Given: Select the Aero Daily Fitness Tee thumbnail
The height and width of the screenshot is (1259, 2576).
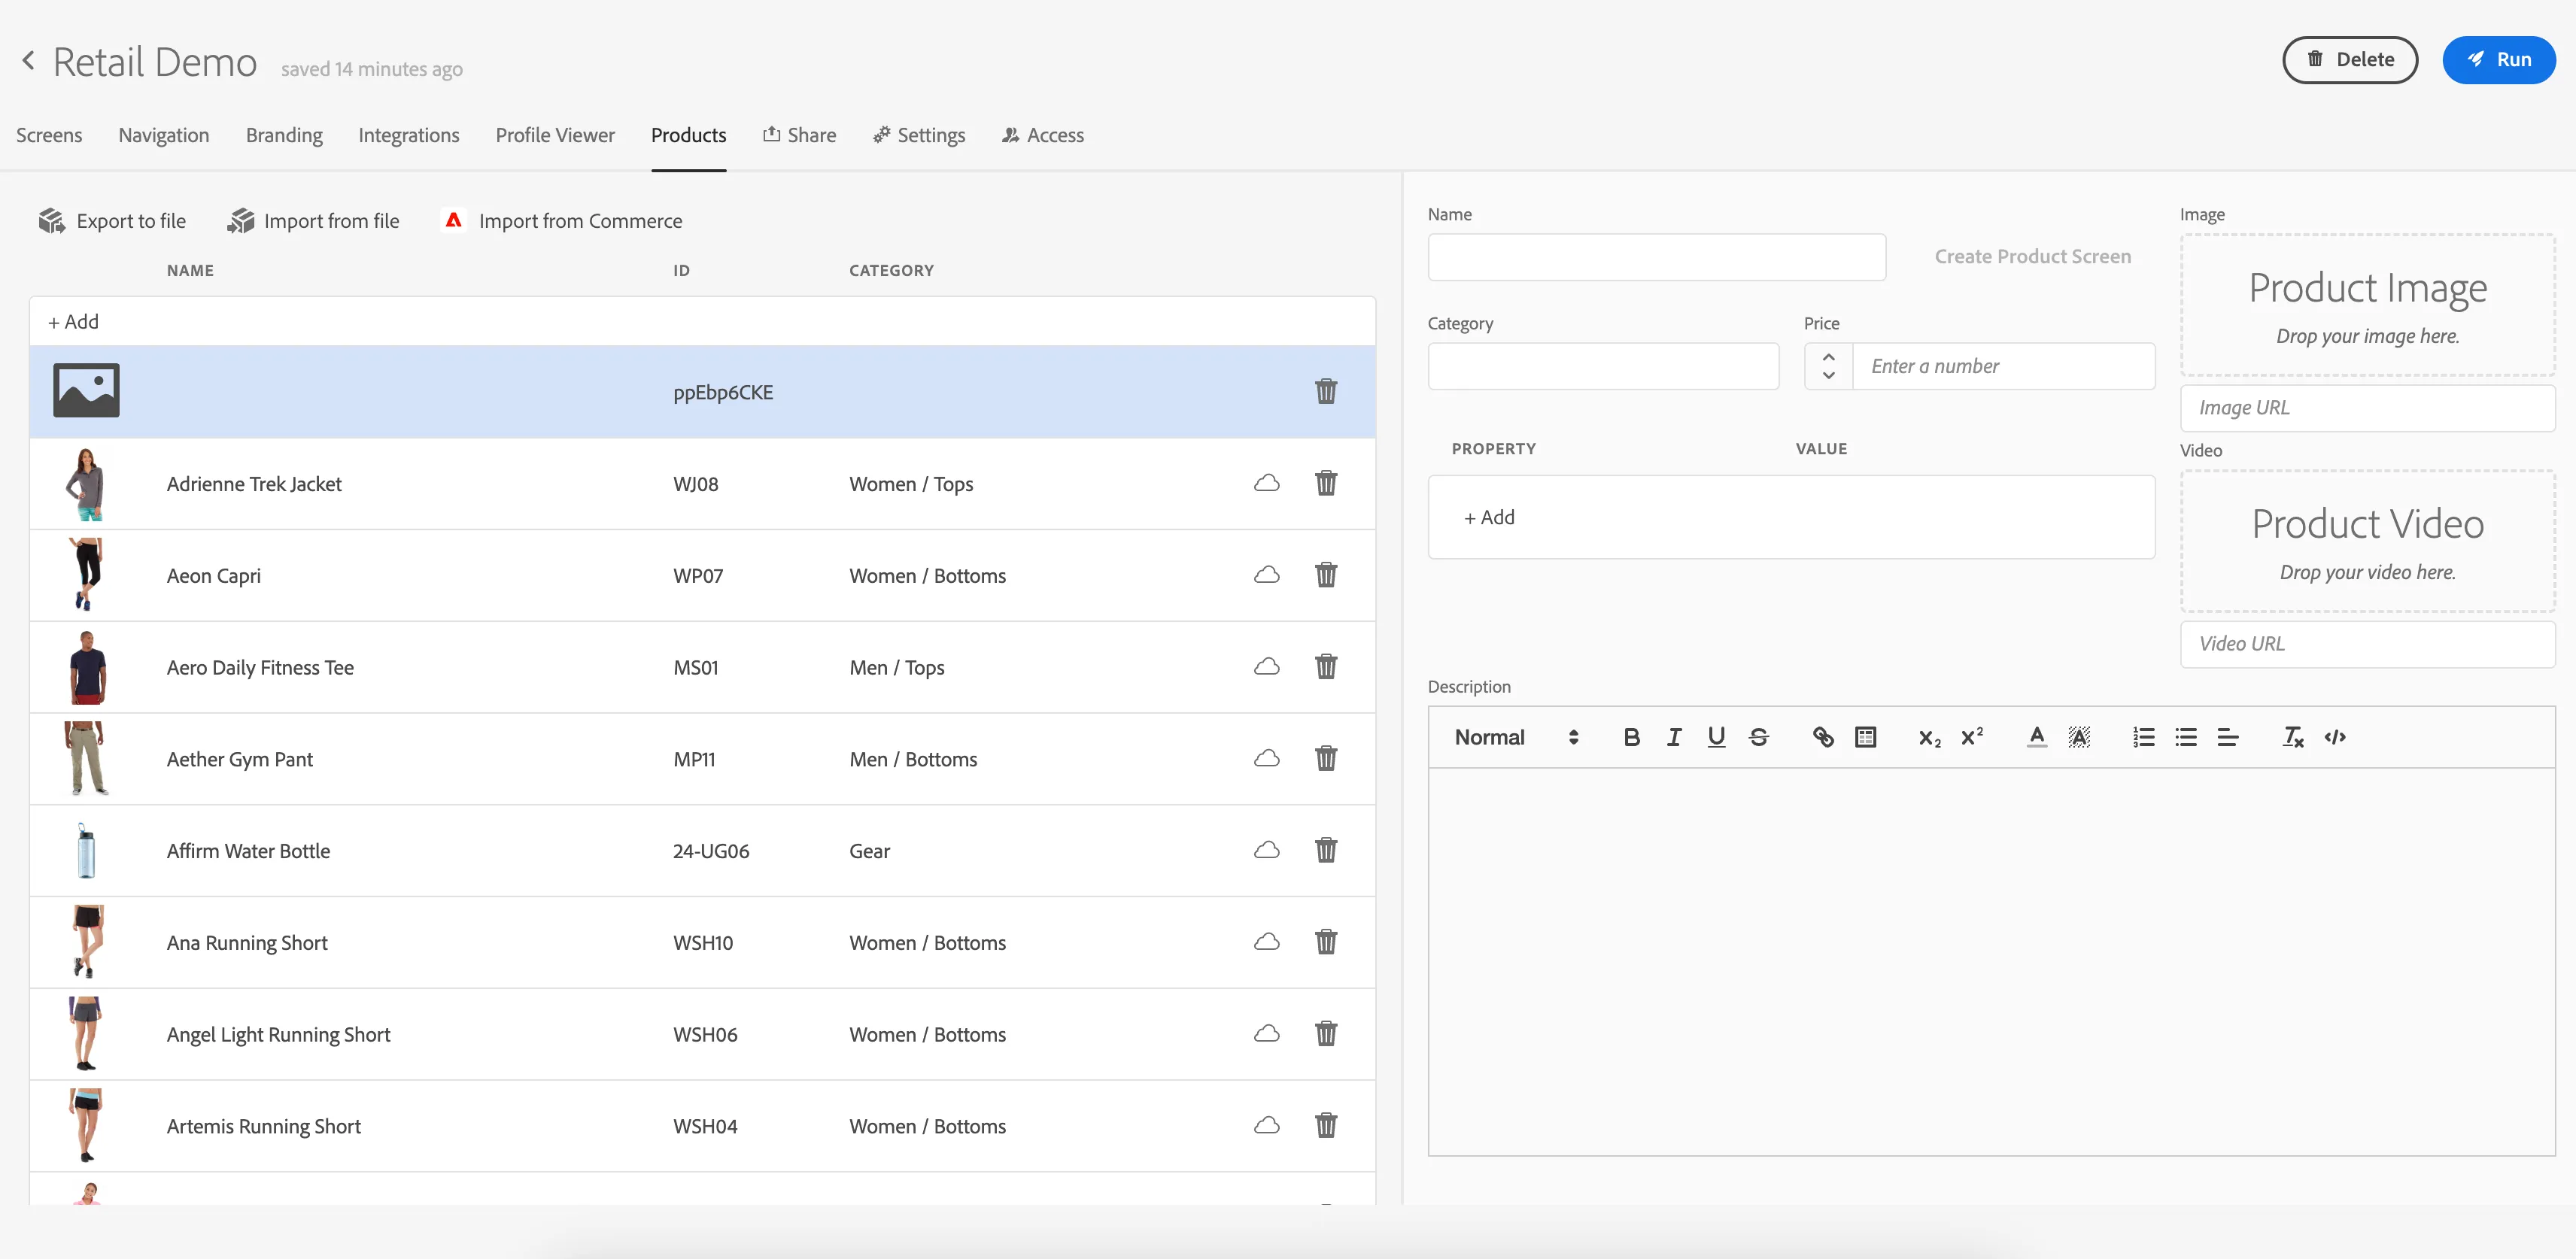Looking at the screenshot, I should pyautogui.click(x=87, y=667).
